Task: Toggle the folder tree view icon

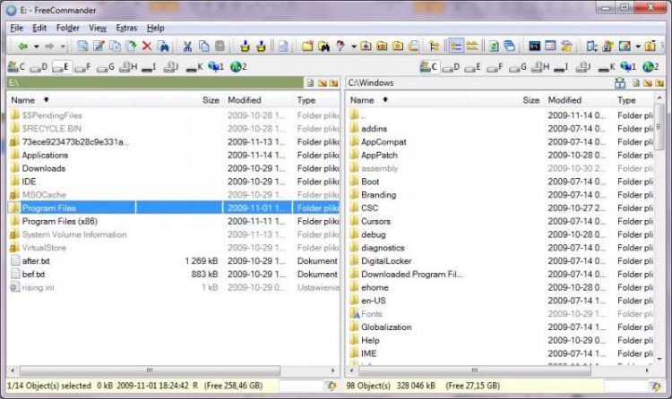Action: tap(435, 46)
